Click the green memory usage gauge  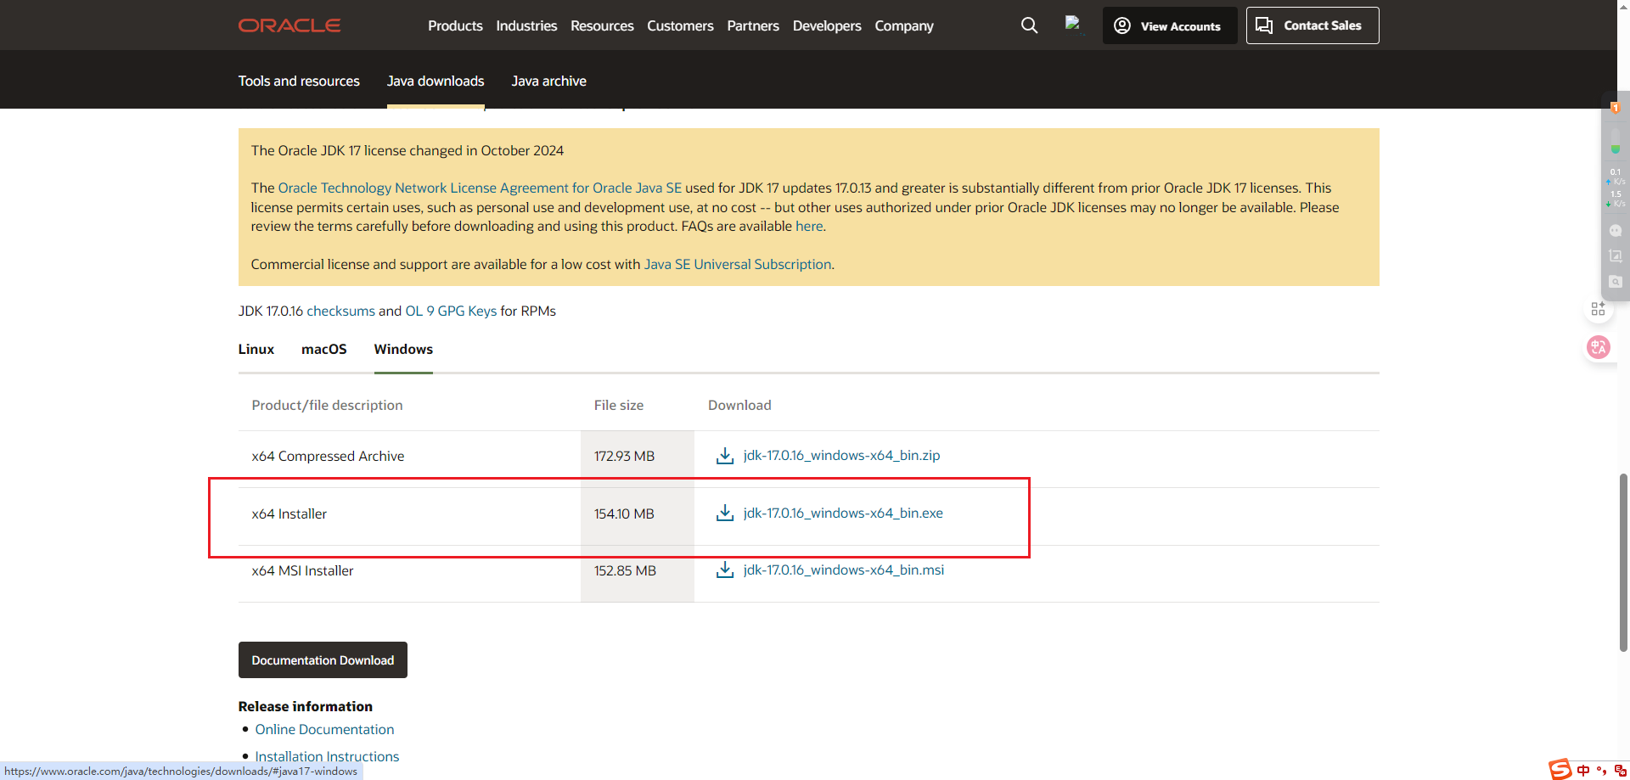pos(1615,141)
